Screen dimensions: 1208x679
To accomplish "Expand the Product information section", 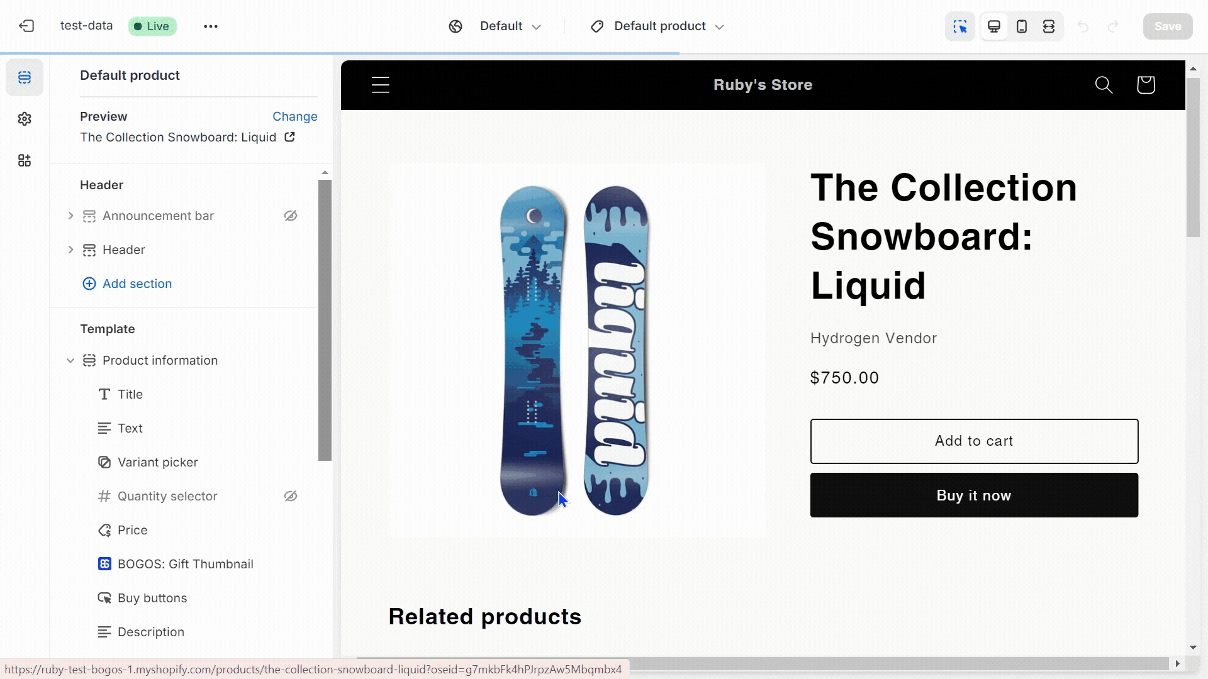I will tap(70, 360).
